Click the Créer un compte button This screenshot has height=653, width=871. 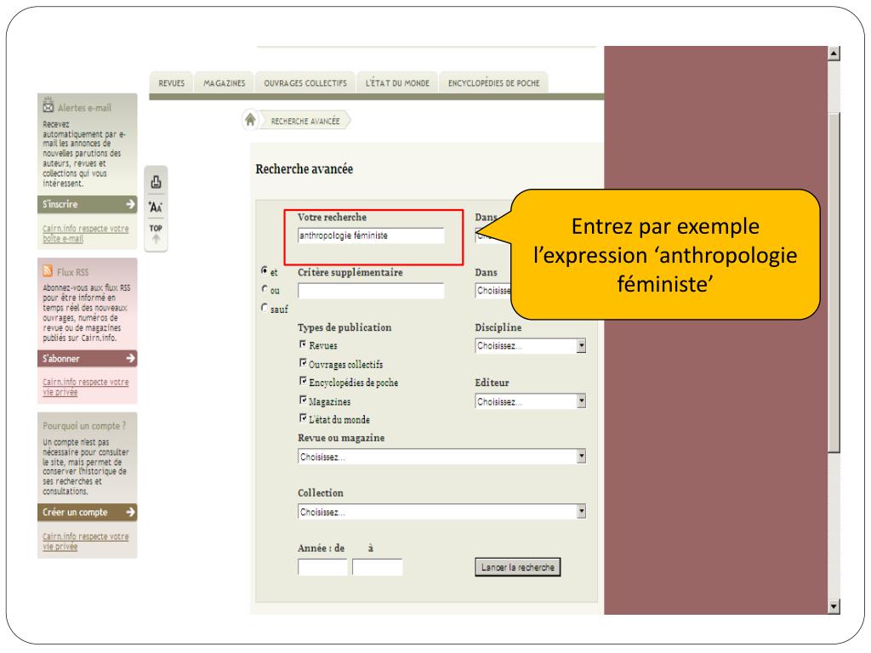(88, 512)
